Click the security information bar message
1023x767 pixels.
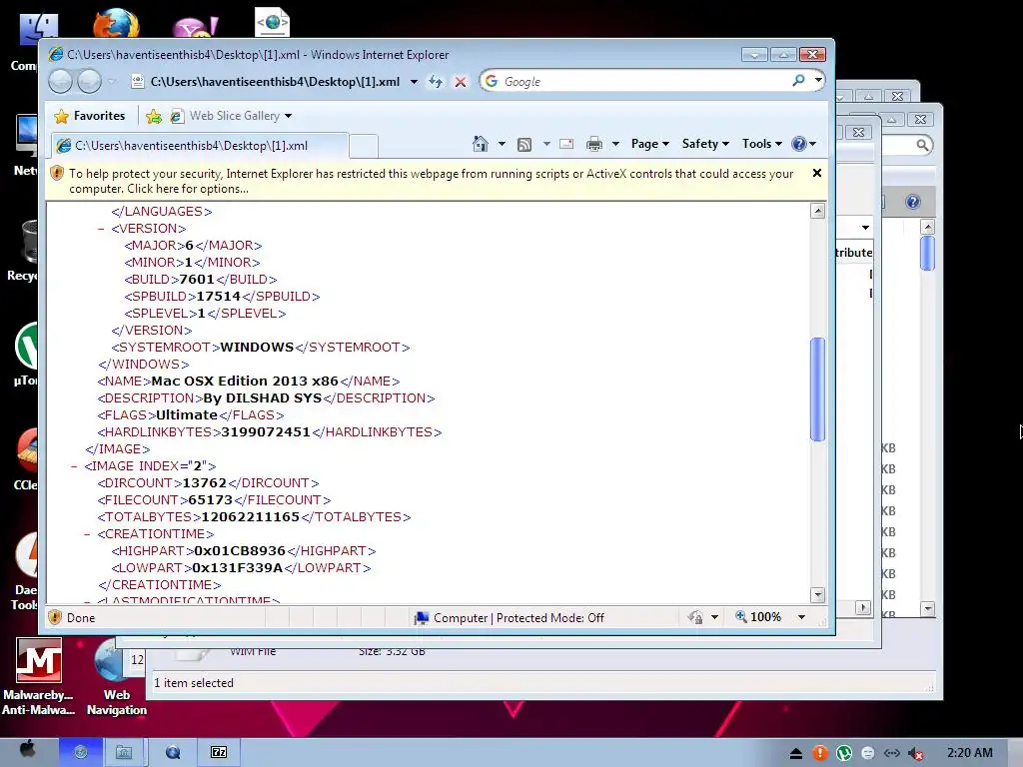(x=431, y=181)
